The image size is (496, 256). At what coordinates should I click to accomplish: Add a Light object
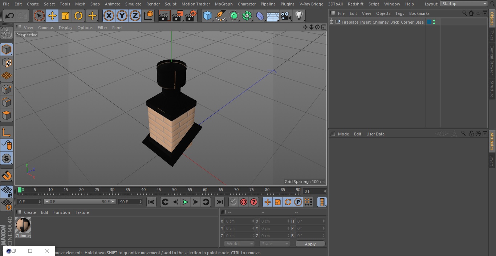pos(299,16)
